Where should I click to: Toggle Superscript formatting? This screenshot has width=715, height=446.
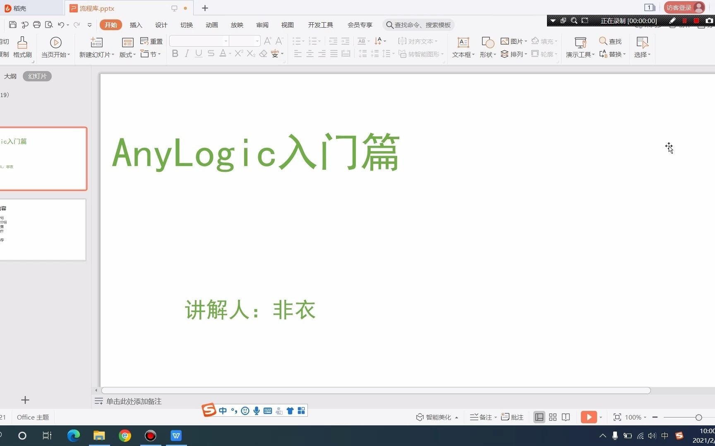tap(239, 53)
